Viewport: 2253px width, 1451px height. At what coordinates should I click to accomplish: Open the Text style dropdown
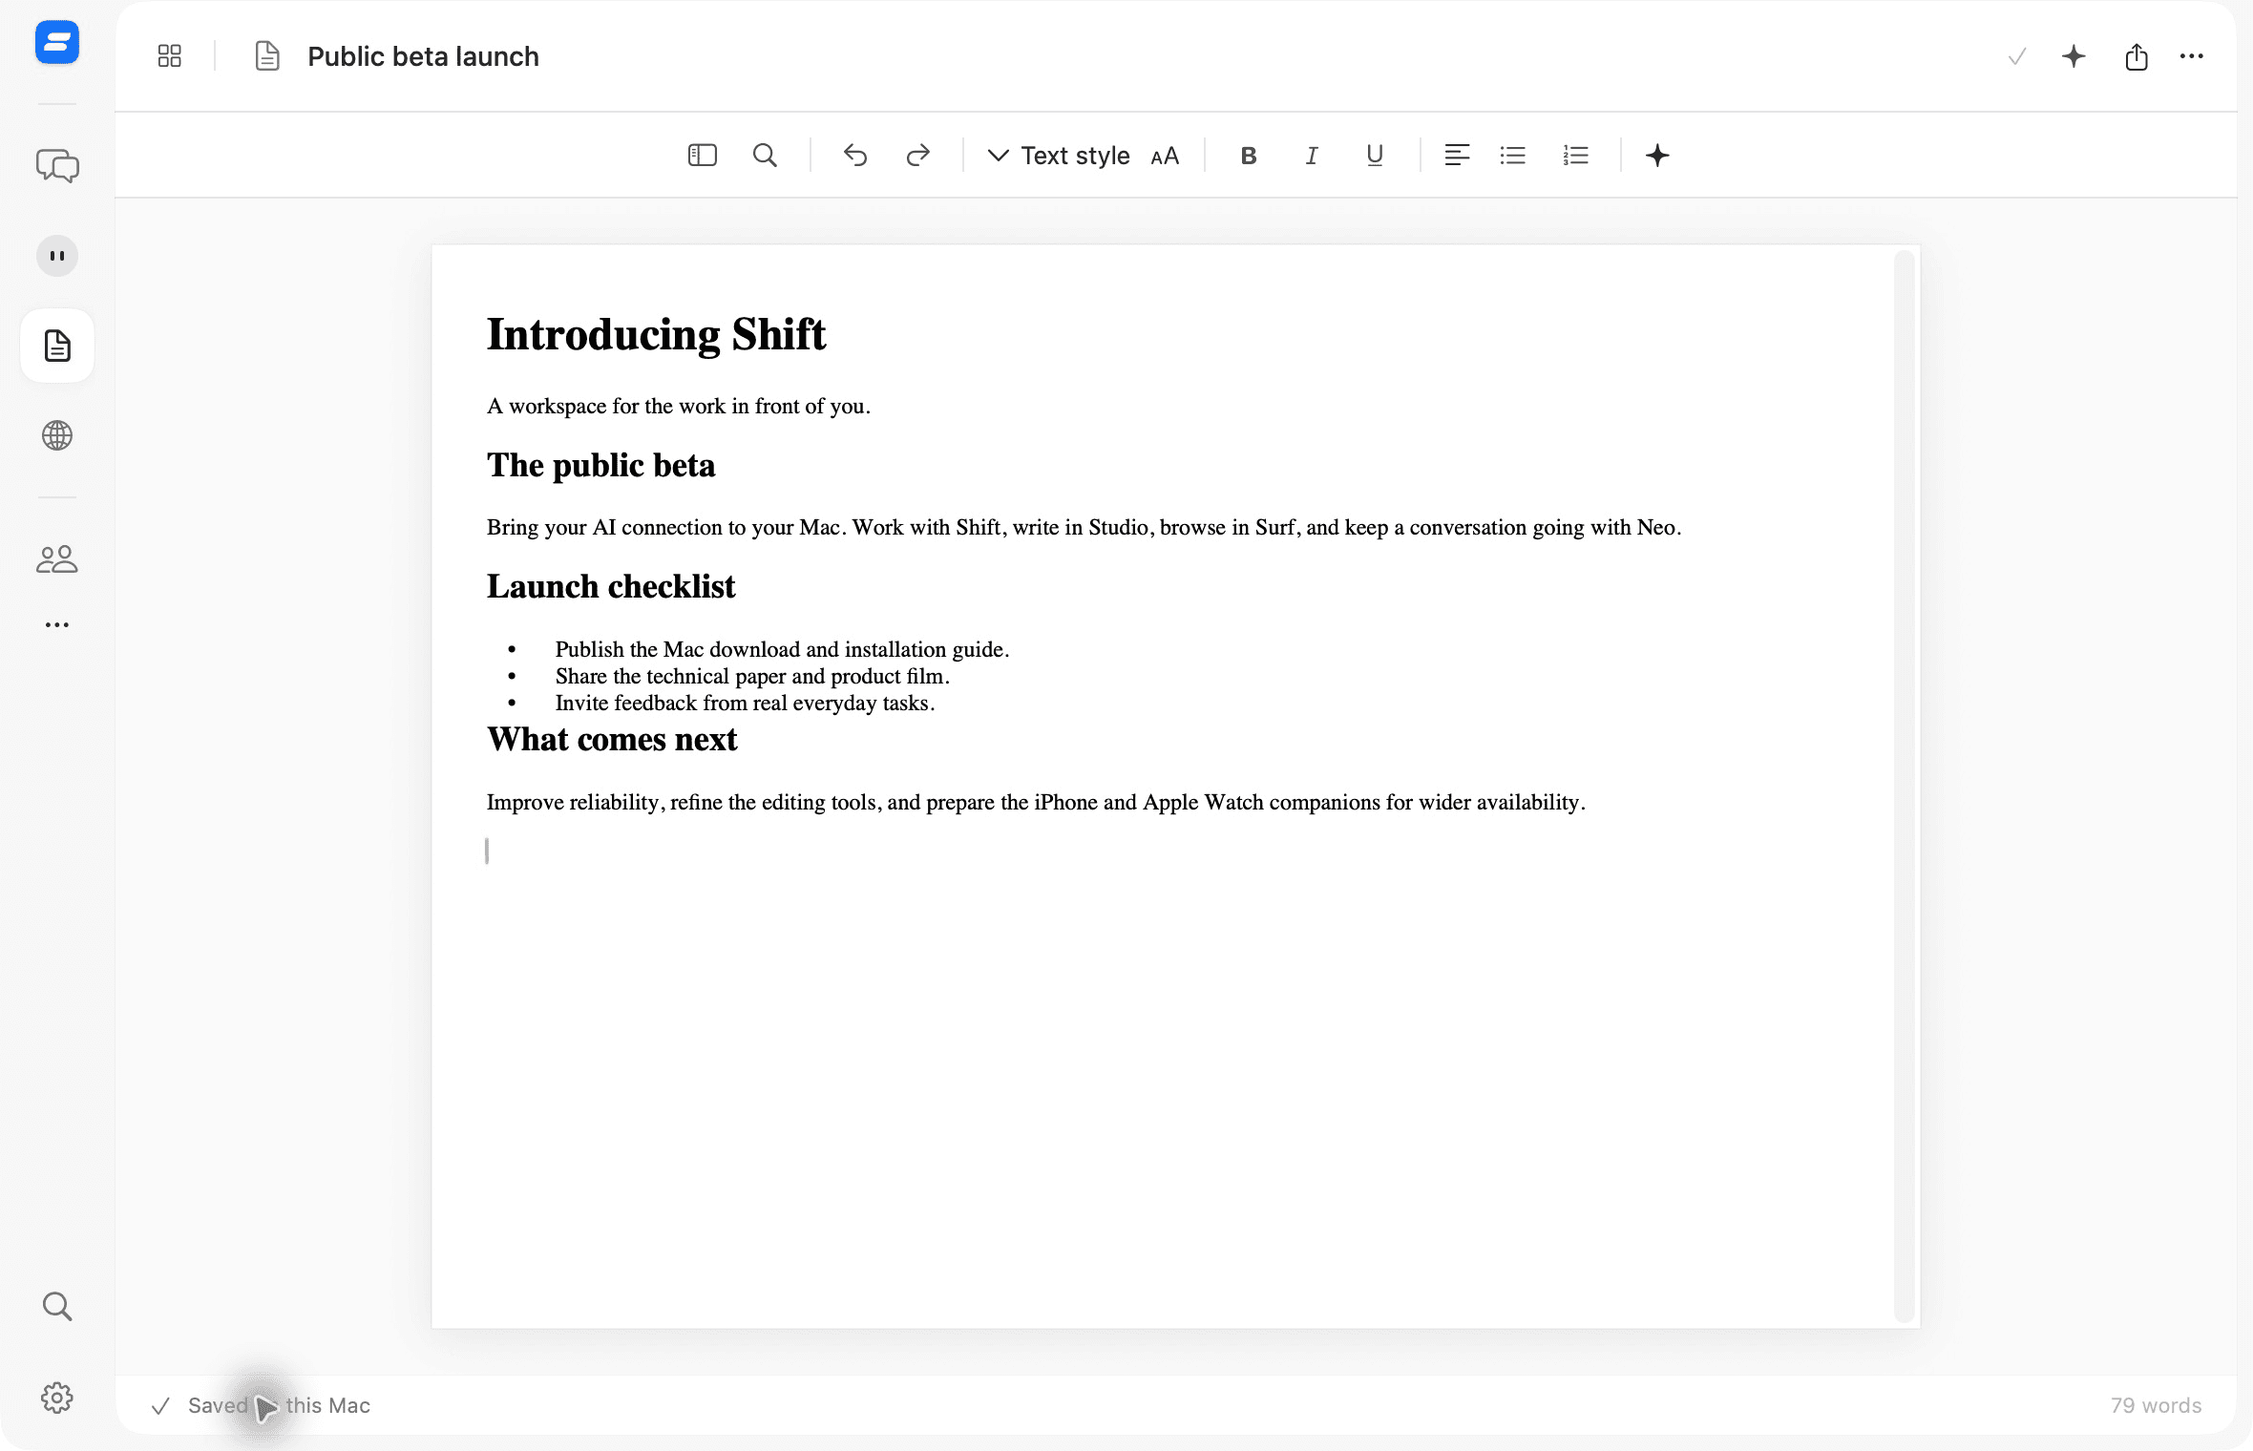[x=1059, y=155]
